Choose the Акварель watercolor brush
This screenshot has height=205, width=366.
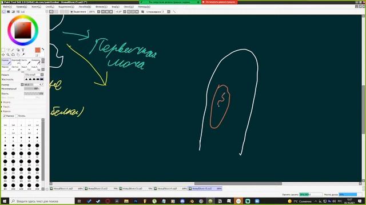pos(35,61)
